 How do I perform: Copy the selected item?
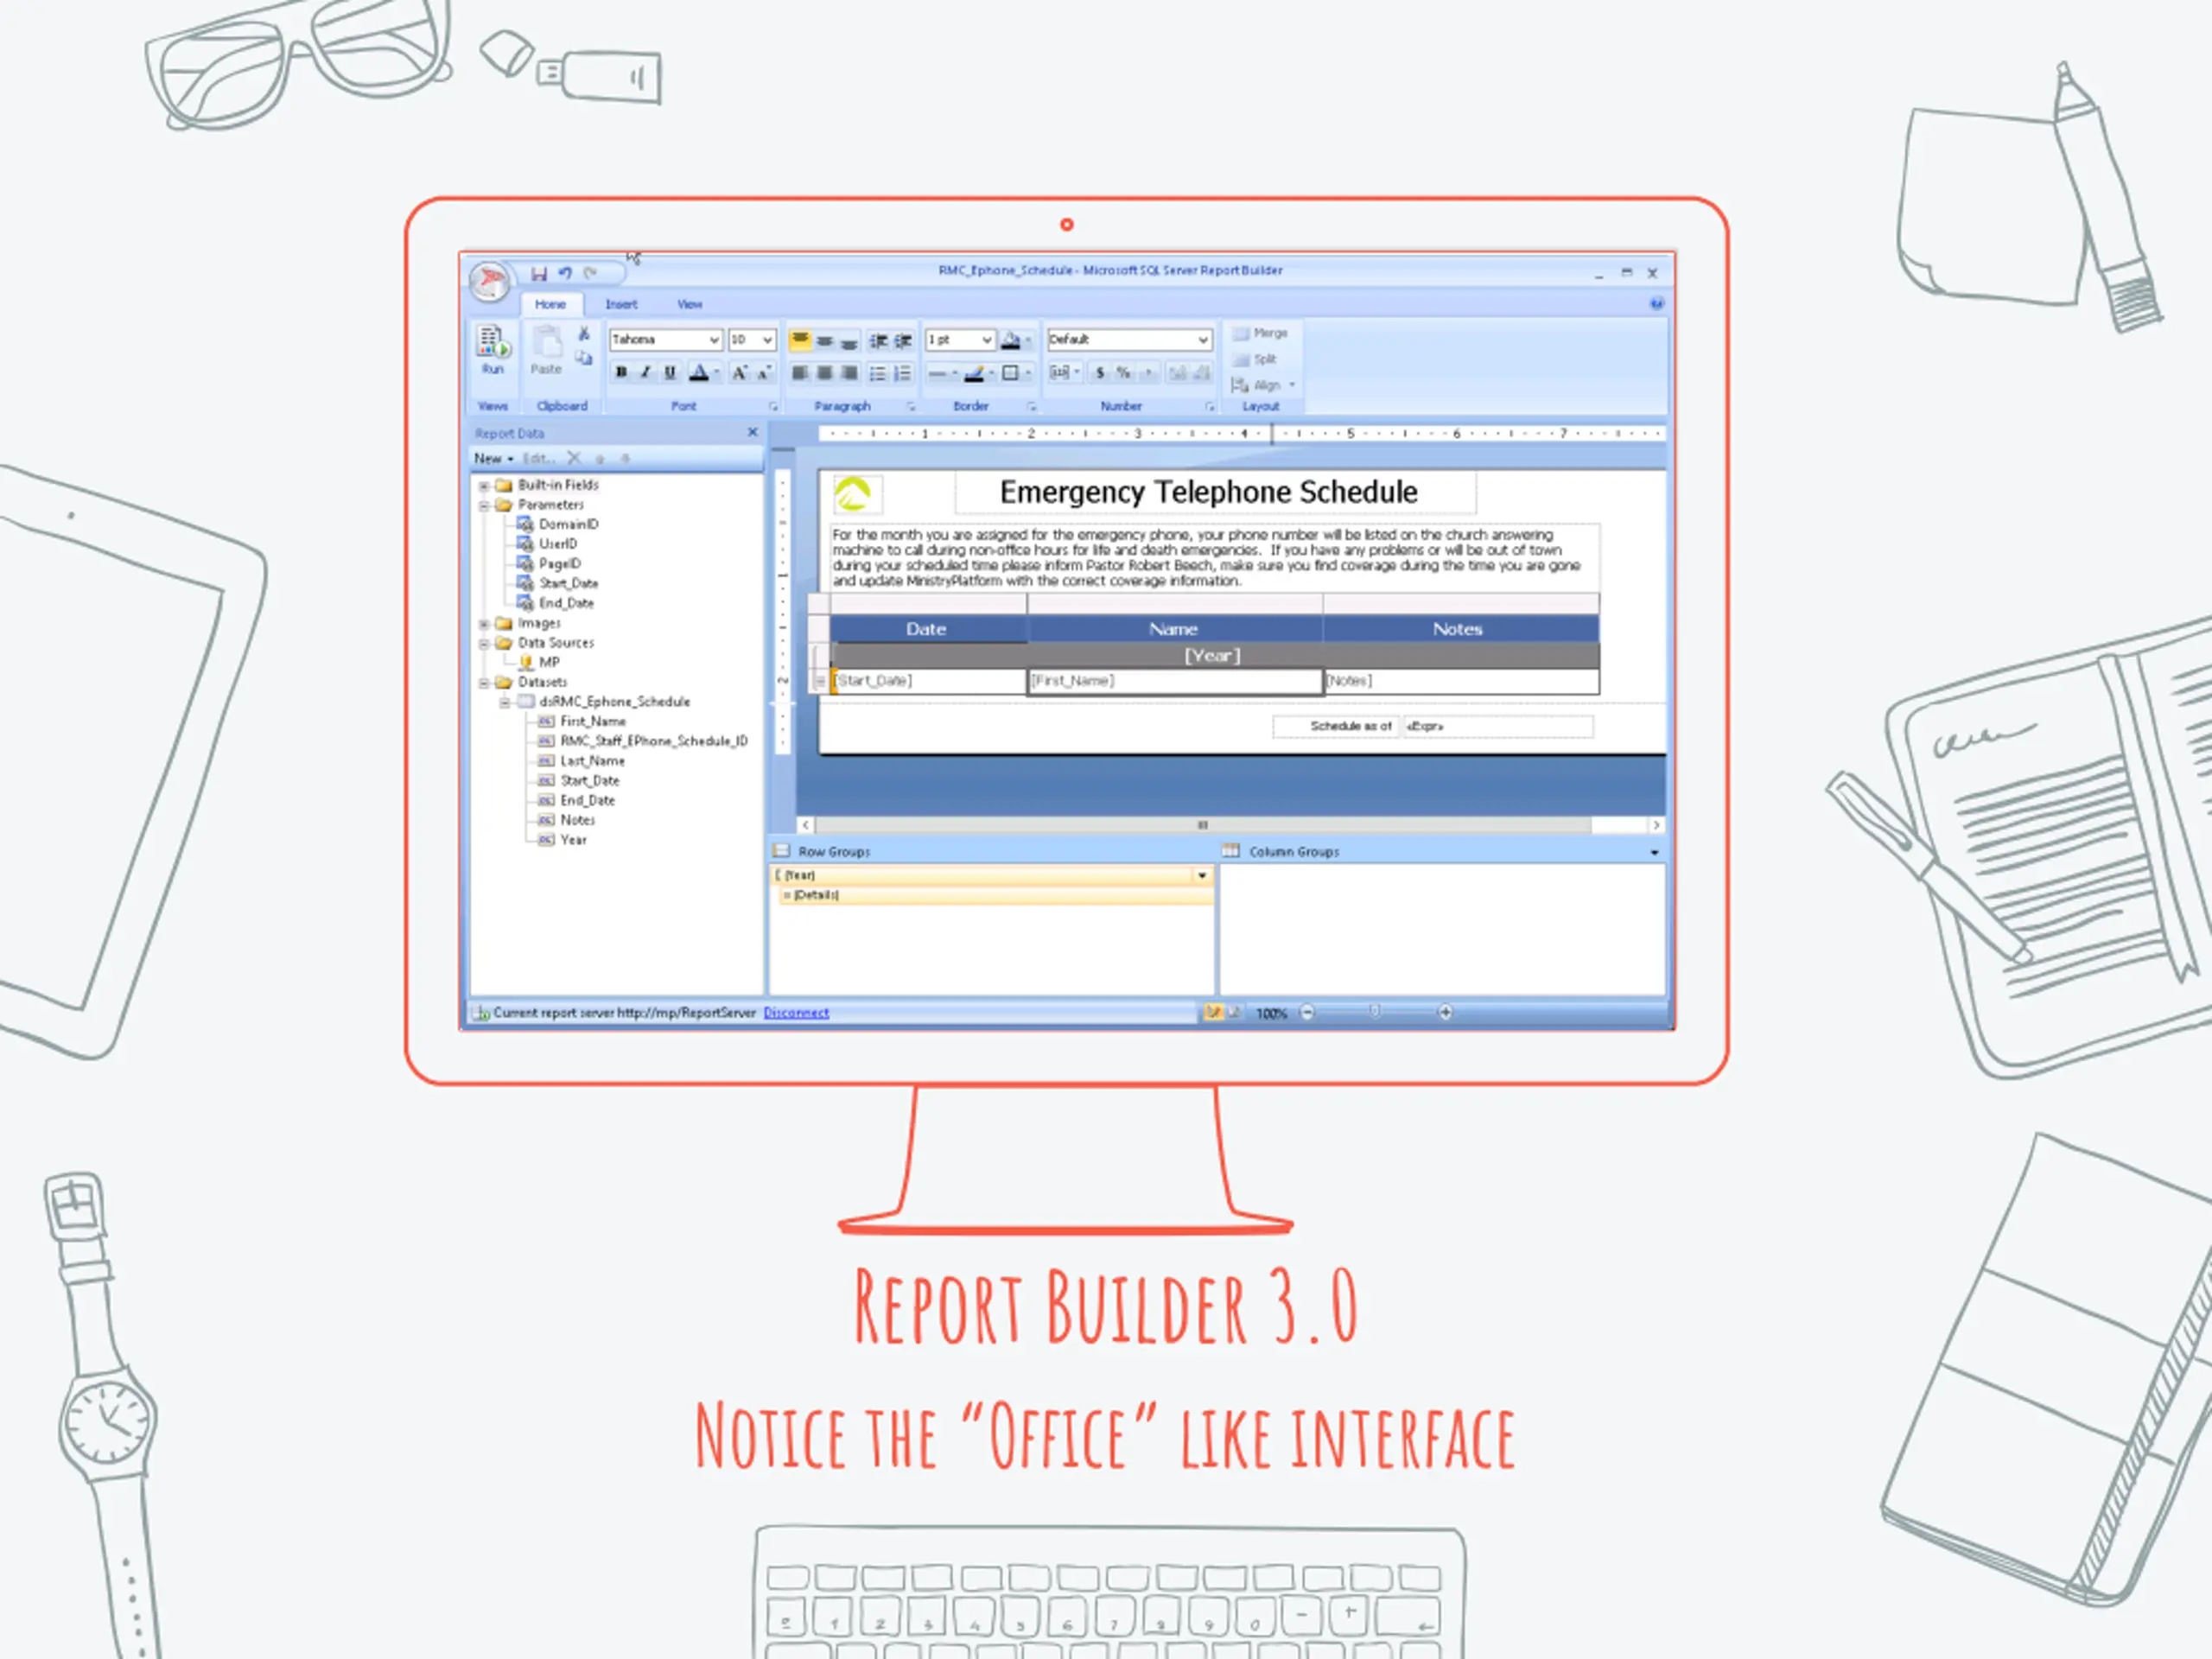point(584,358)
